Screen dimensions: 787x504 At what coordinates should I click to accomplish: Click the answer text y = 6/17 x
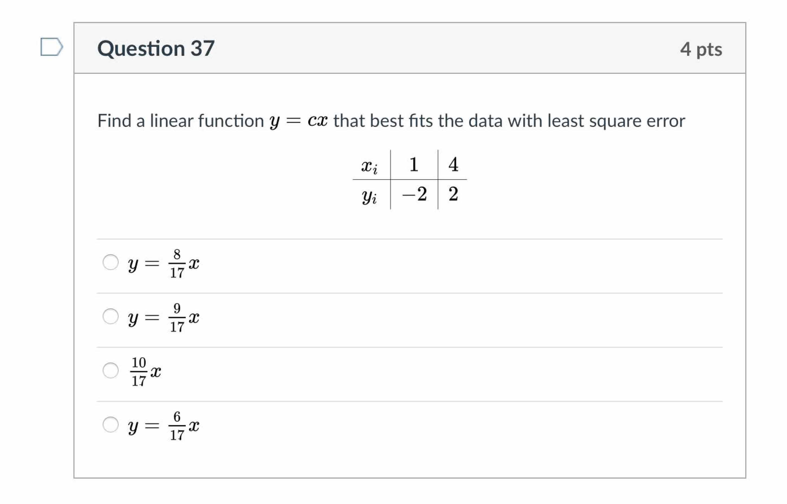[x=163, y=425]
